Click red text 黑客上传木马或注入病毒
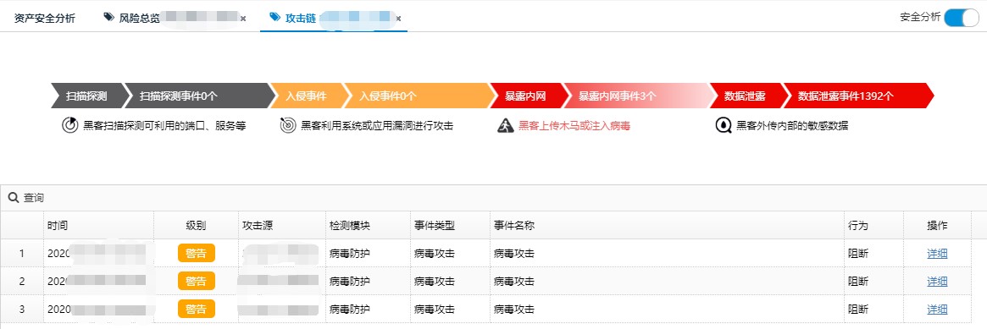Viewport: 987px width, 329px height. pos(574,126)
